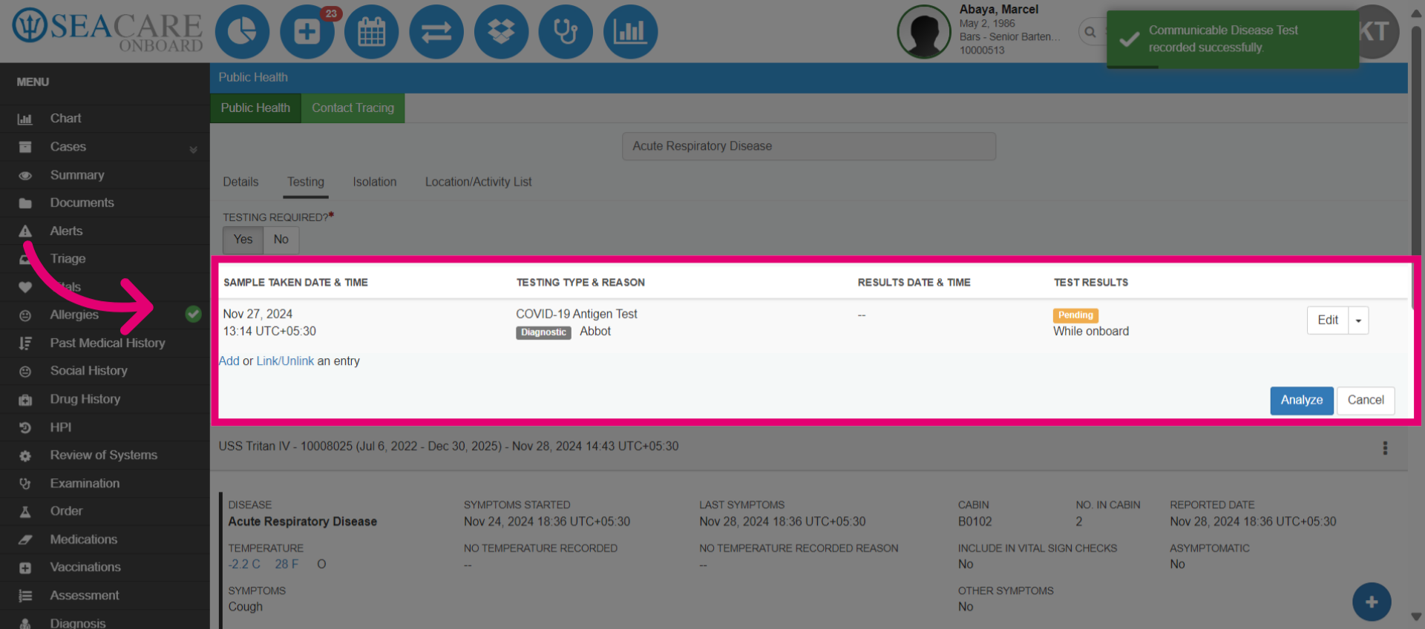Click the patient avatar photo

click(x=924, y=32)
